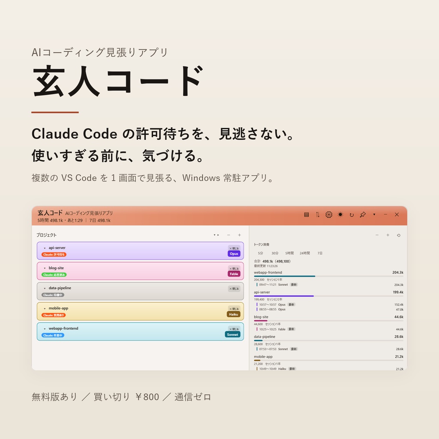The height and width of the screenshot is (439, 439).
Task: Click the Claude: 応答済み status badge
Action: coord(54,275)
